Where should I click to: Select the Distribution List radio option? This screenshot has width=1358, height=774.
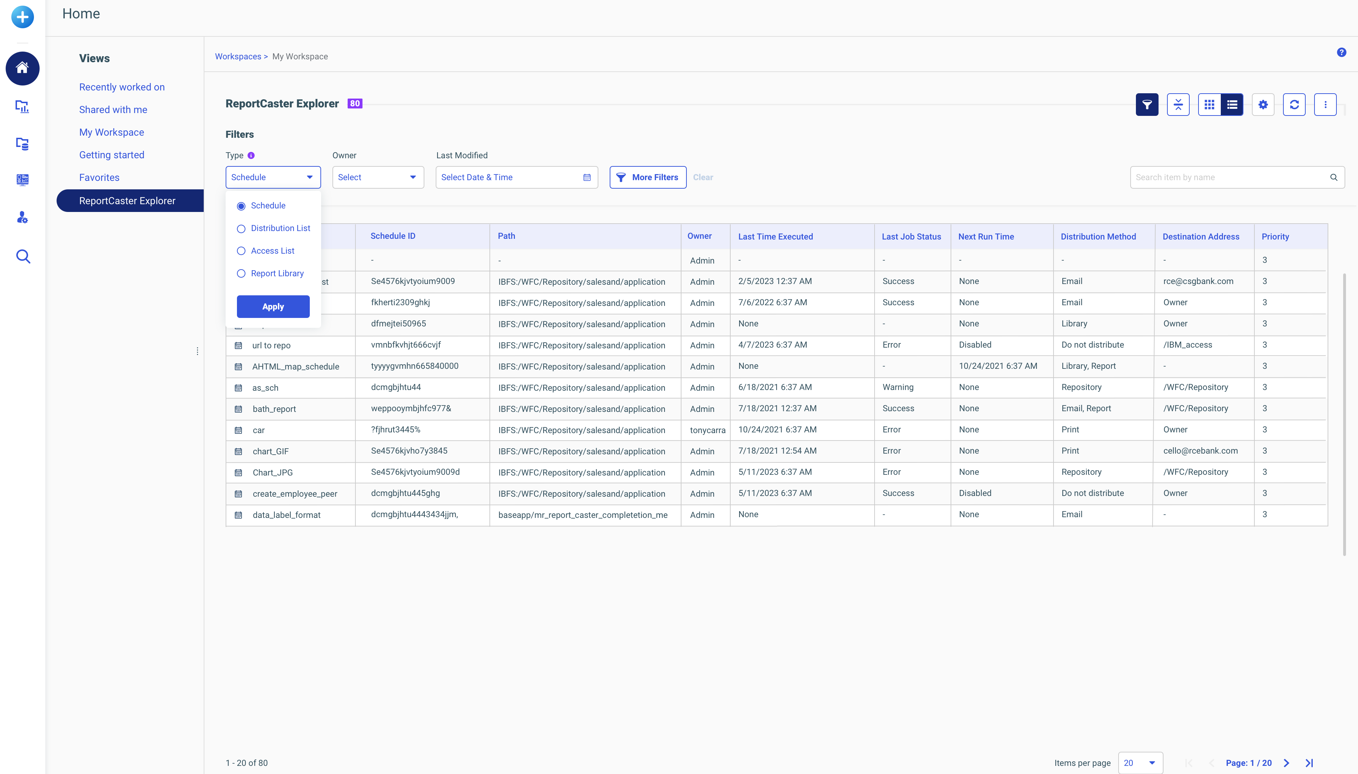coord(241,229)
